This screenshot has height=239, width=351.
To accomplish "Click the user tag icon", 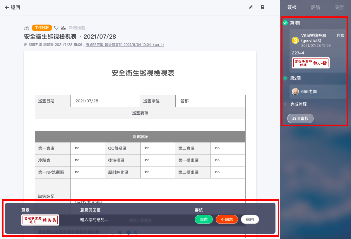I will coord(63,28).
